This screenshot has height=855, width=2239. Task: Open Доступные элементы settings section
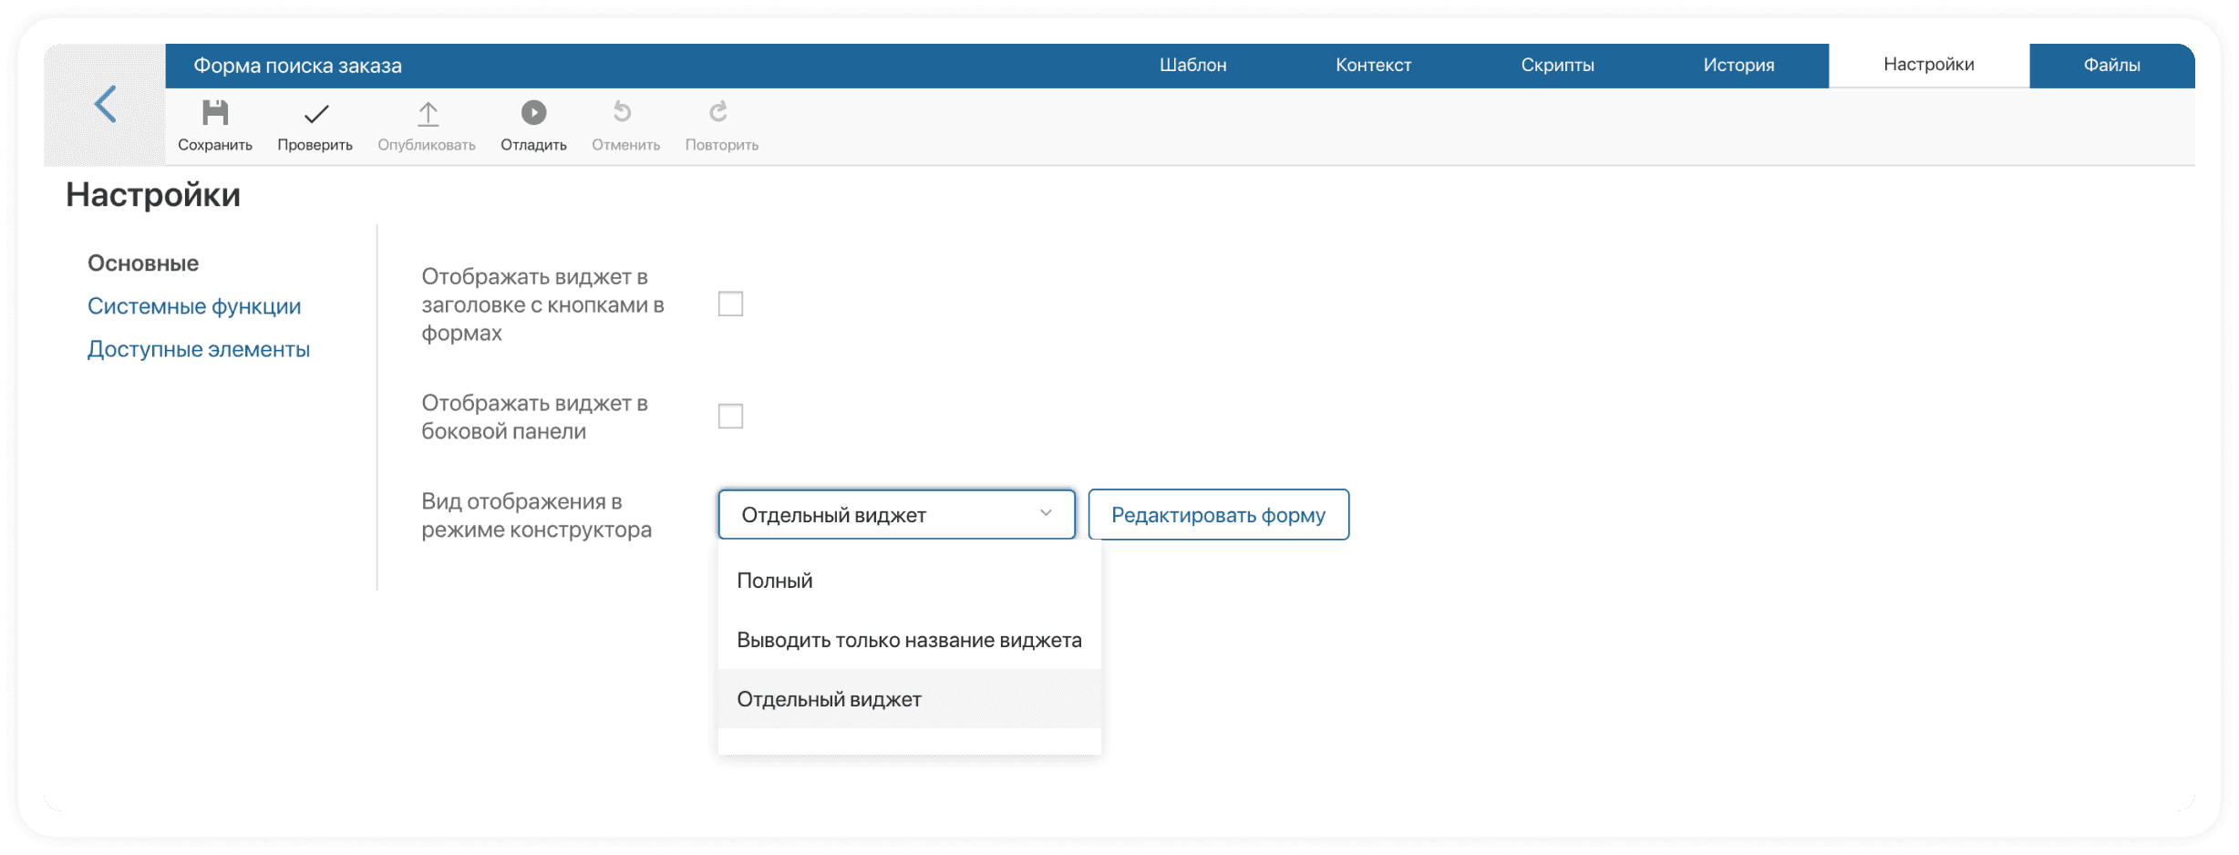click(199, 349)
